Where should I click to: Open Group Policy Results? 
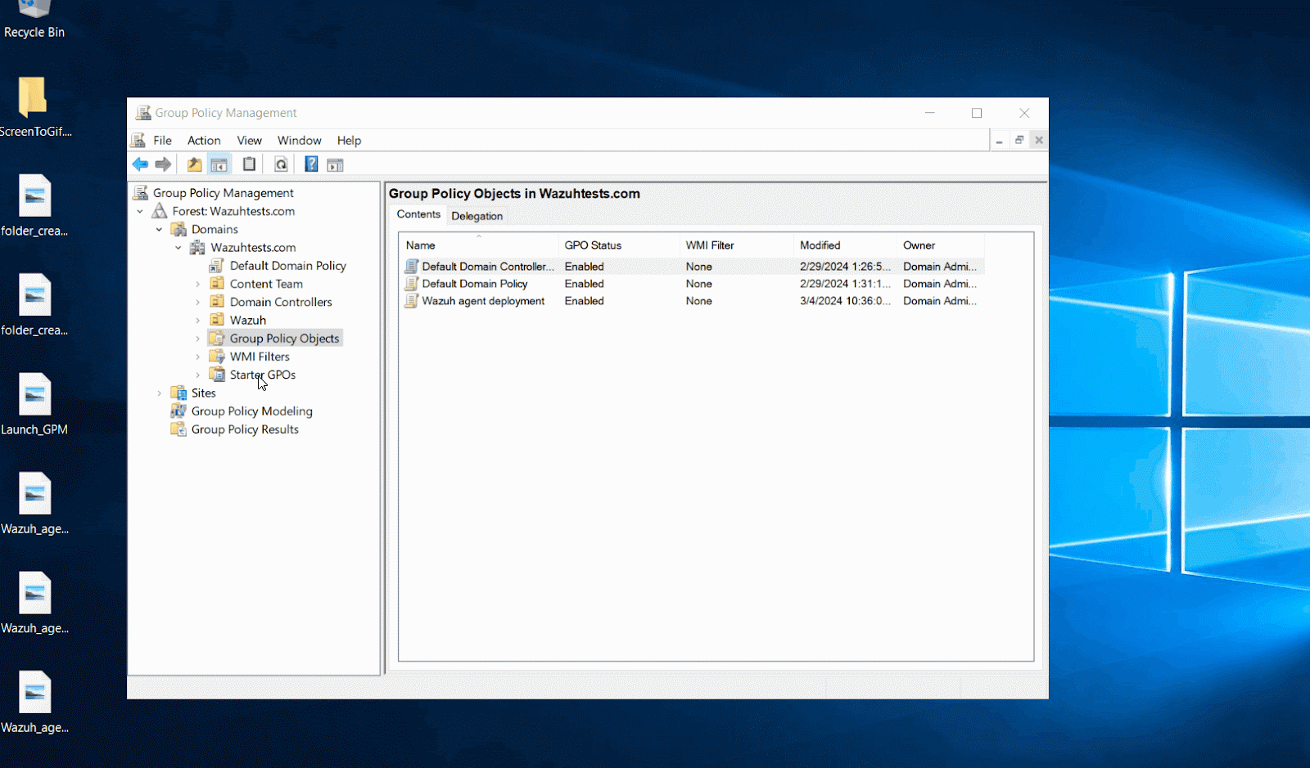click(245, 429)
